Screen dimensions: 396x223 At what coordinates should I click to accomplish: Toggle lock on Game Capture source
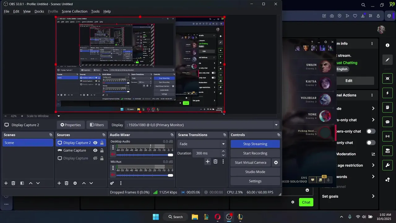pos(102,151)
